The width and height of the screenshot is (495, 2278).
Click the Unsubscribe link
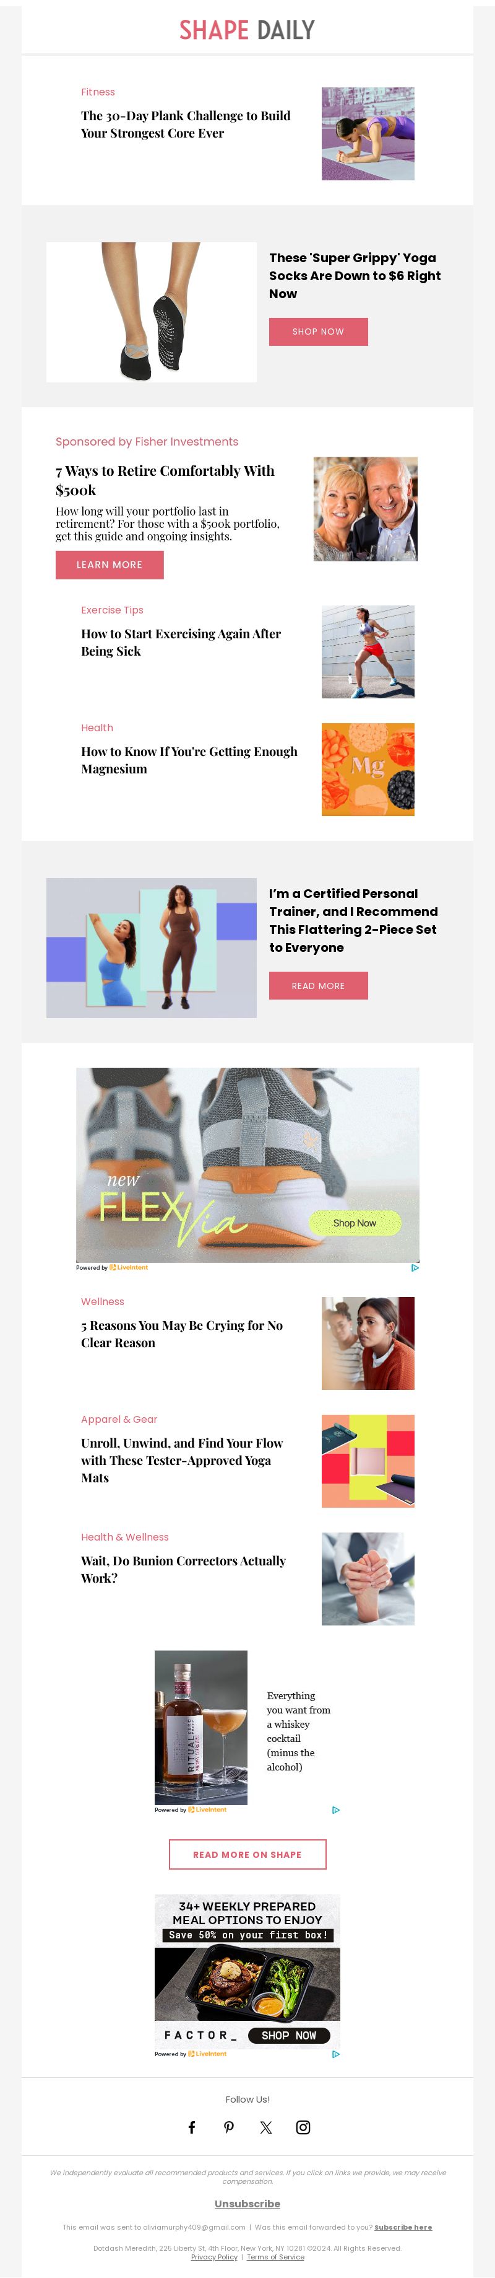coord(248,2204)
